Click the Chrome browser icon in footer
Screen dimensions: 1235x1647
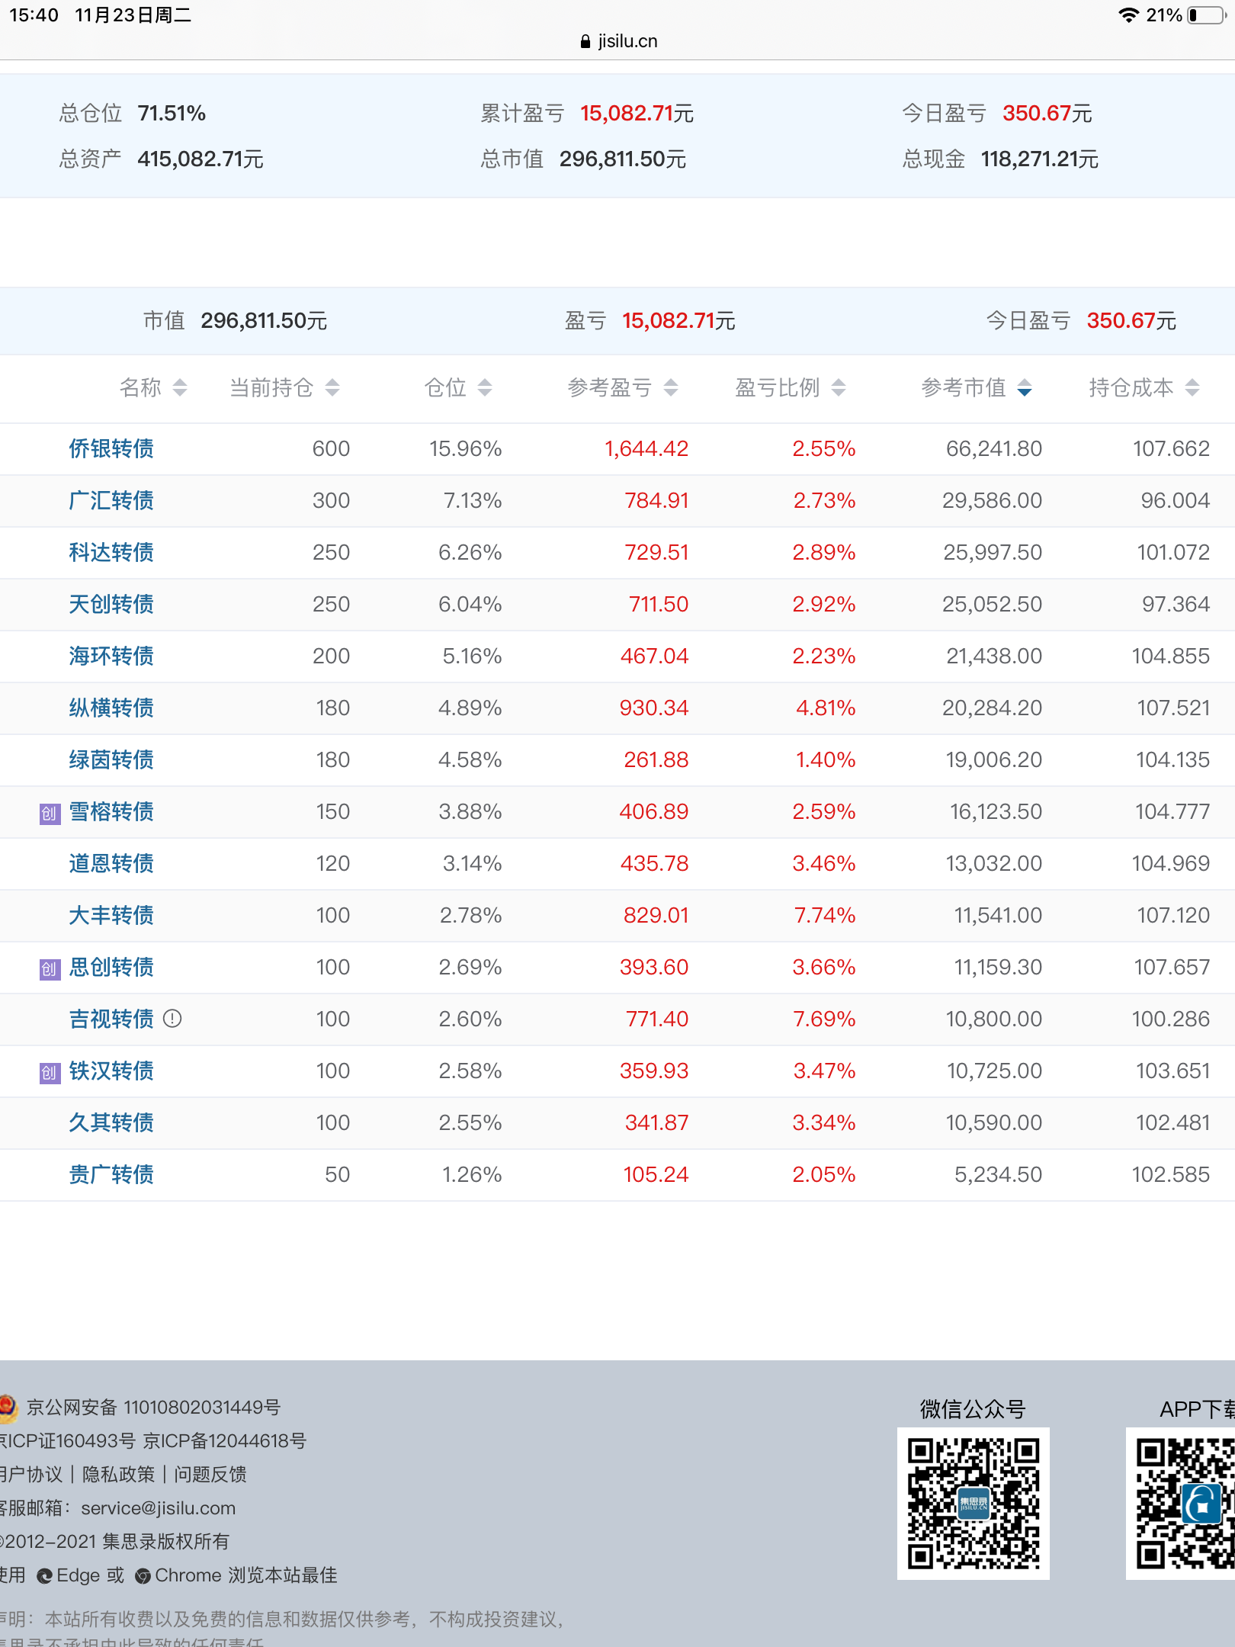(143, 1576)
